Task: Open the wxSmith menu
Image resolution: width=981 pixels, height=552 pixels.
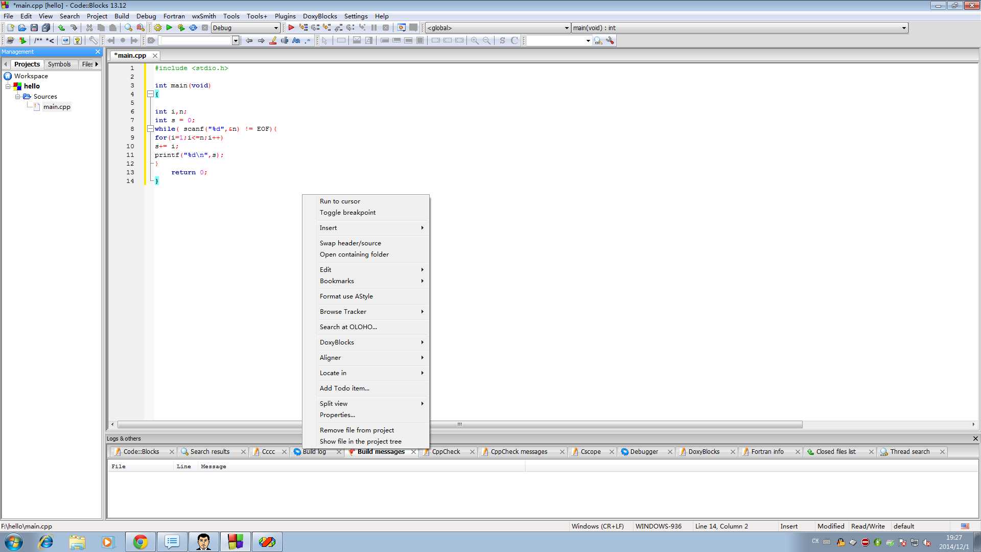Action: click(x=204, y=16)
